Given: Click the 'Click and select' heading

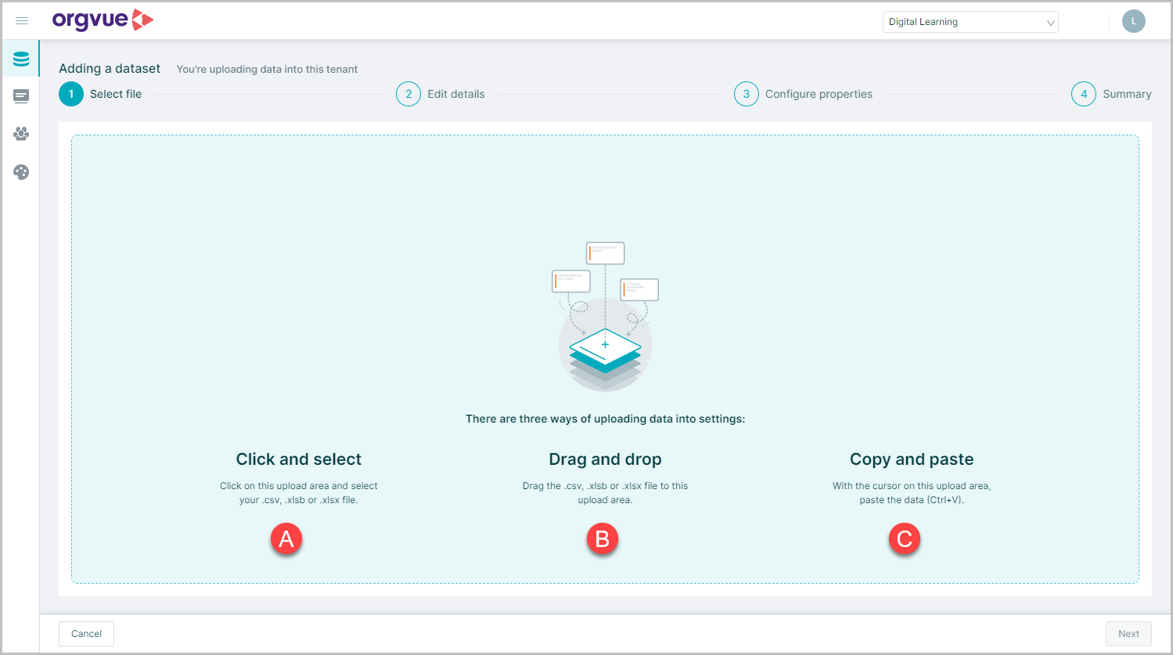Looking at the screenshot, I should coord(299,459).
